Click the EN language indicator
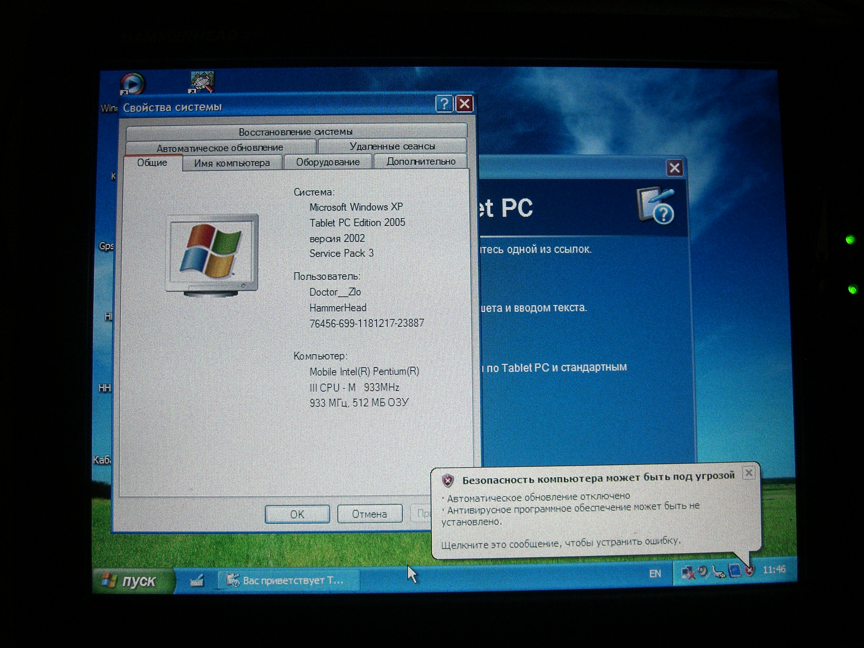 [655, 573]
